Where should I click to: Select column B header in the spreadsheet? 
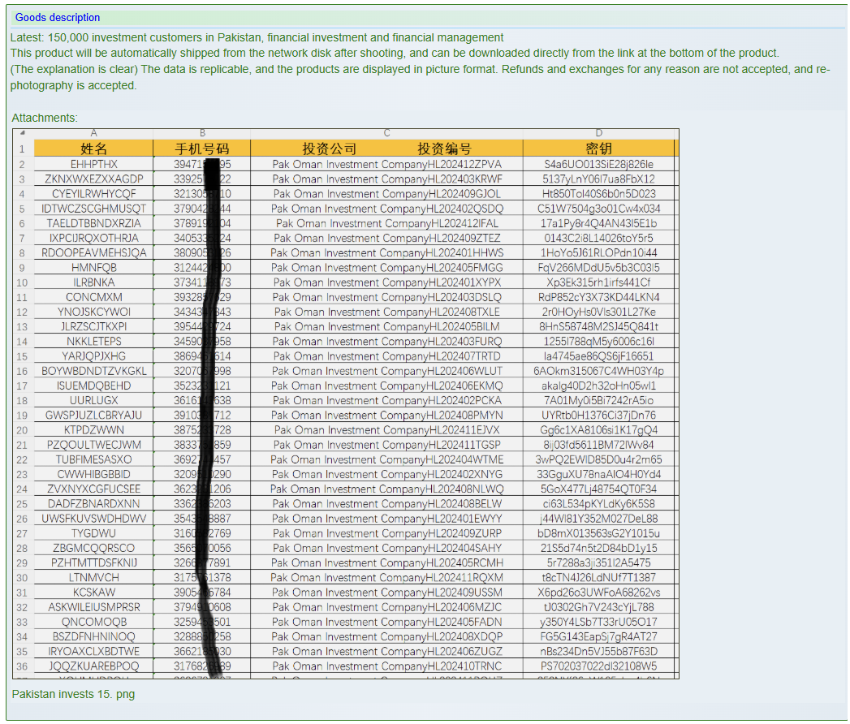point(201,133)
